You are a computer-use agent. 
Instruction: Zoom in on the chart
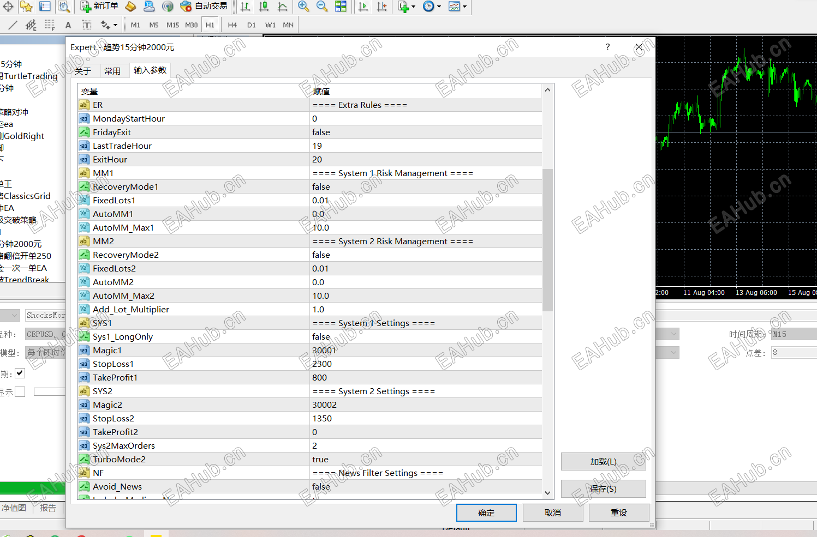303,7
